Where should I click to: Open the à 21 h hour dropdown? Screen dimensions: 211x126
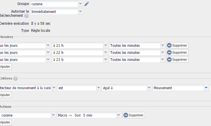[105, 45]
